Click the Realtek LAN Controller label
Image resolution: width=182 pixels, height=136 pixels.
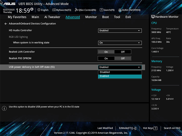22,52
